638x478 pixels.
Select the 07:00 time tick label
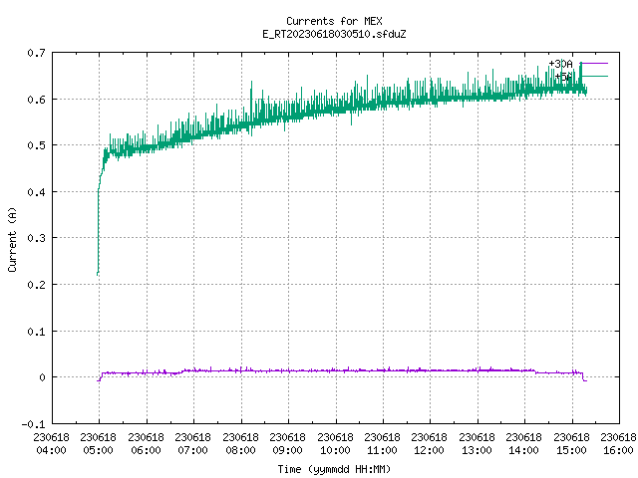(x=192, y=450)
